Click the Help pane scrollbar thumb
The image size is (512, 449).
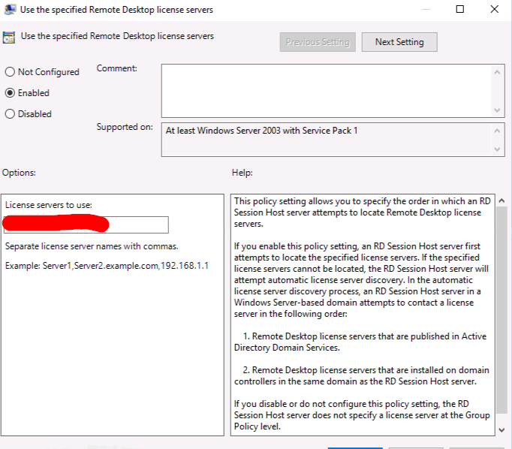502,310
